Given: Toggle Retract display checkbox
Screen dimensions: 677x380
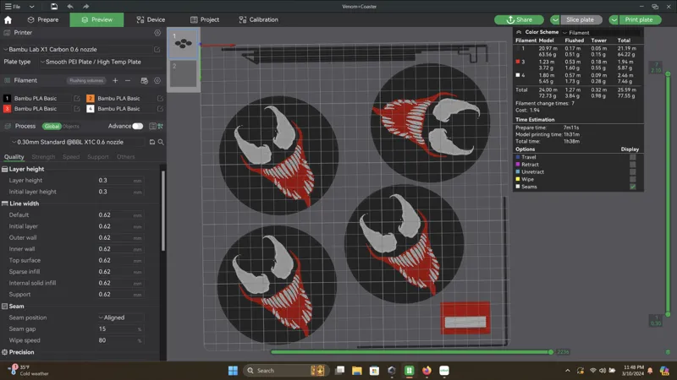Looking at the screenshot, I should (632, 165).
